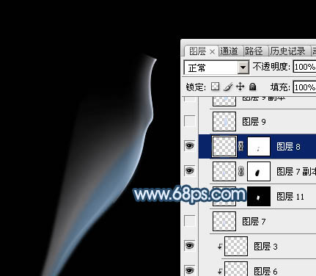Select the 图层 7 副本 layer thumbnail
The image size is (316, 276).
tap(224, 171)
